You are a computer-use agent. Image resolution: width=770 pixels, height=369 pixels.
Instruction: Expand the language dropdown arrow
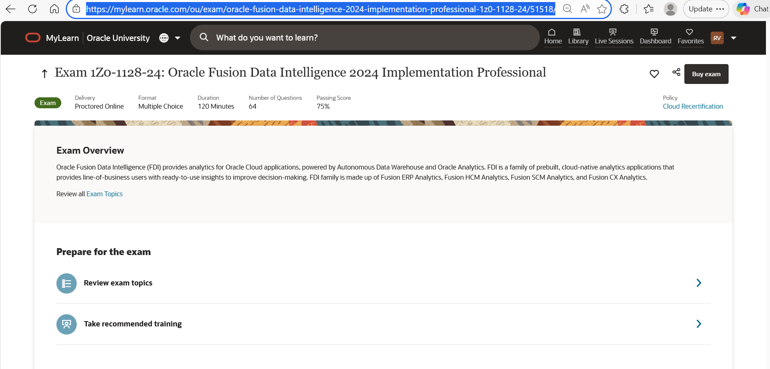[x=177, y=38]
